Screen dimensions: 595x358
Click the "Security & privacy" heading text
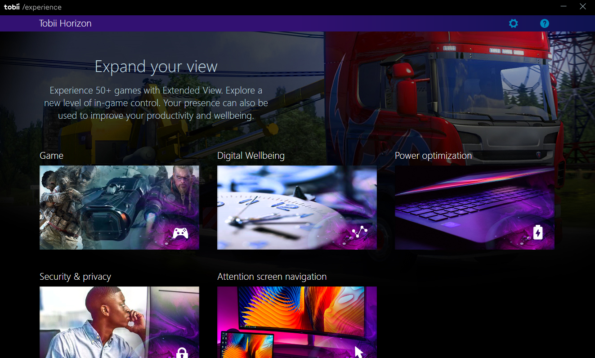tap(75, 277)
